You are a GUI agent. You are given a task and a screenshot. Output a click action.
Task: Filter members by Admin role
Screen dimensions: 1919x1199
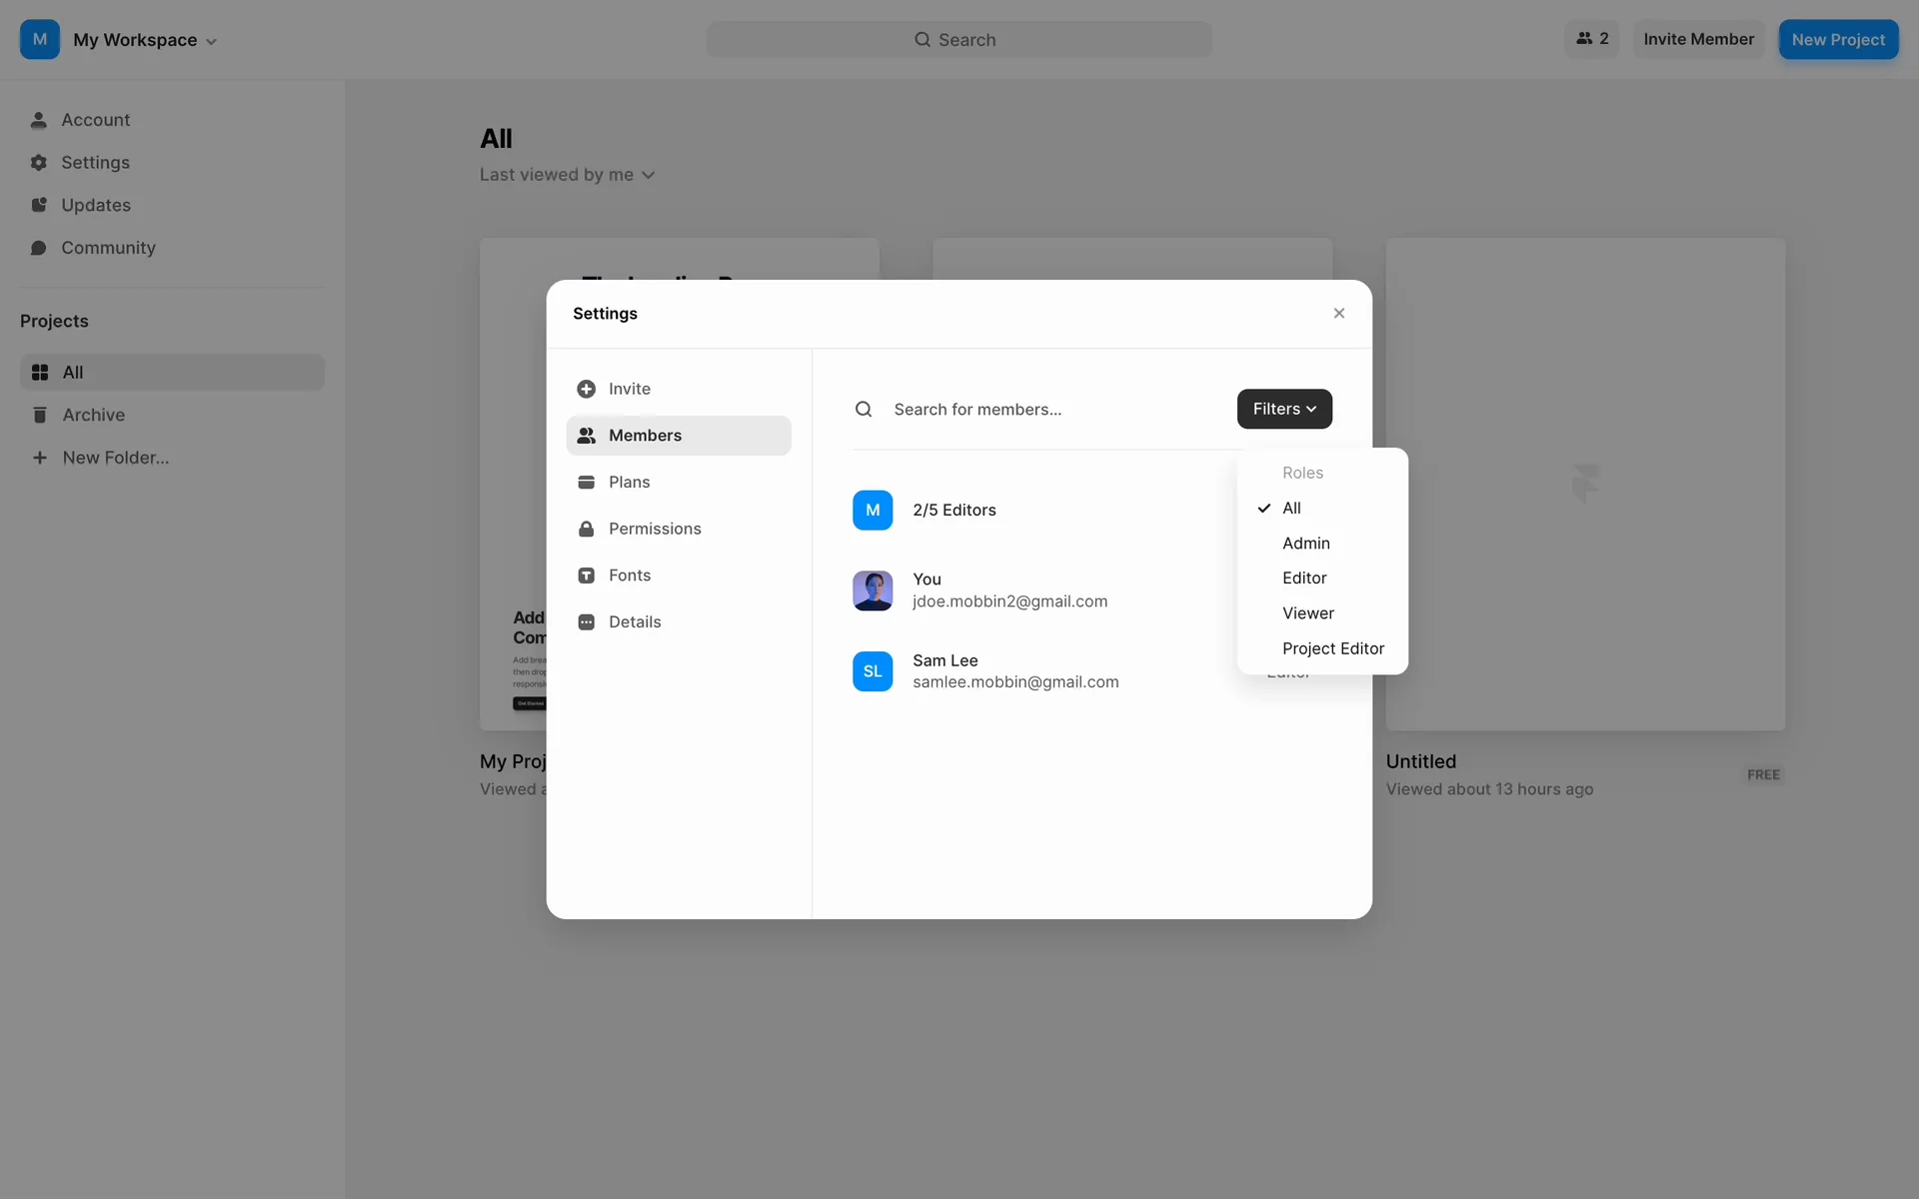1305,544
